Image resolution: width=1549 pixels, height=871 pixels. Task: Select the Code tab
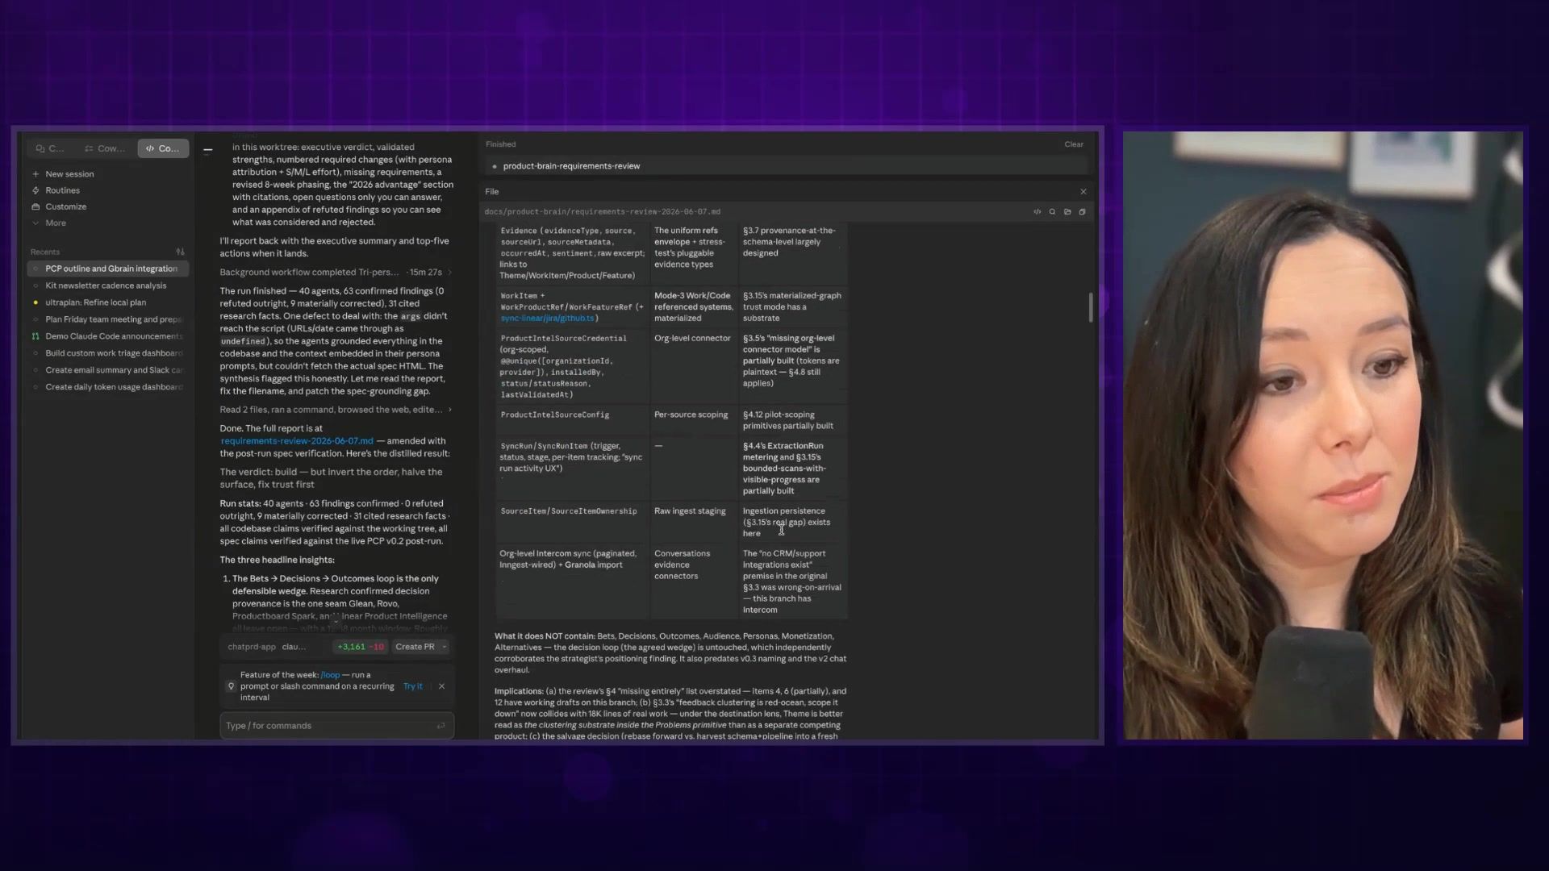[163, 148]
